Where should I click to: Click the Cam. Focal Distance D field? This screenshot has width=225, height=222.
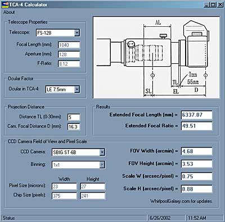pos(74,127)
